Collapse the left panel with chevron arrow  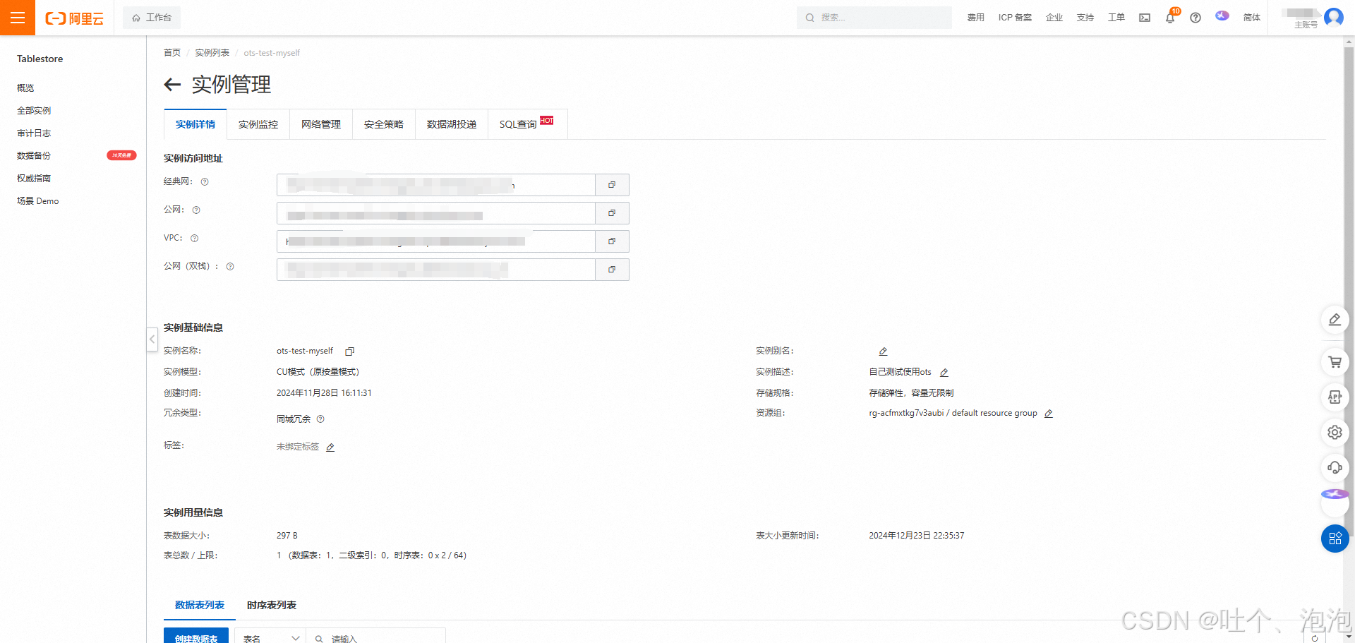point(152,339)
